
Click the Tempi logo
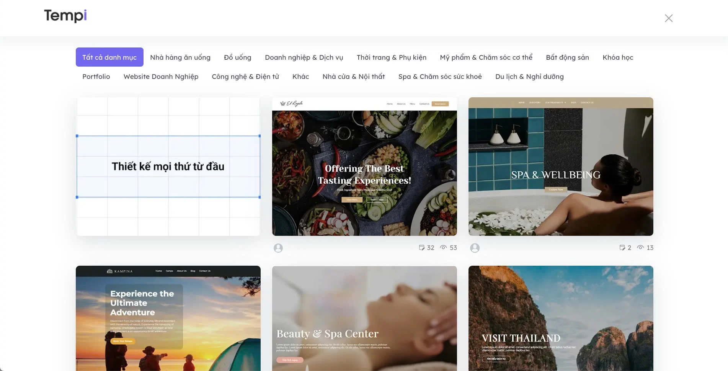(65, 16)
